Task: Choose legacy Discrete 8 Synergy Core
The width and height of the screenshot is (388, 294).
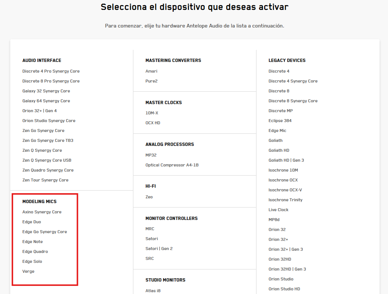Action: (293, 101)
